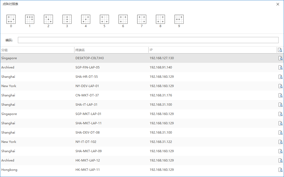Screen dimensions: 284x177
Task: Open details icon for DESKTOP-C0L7JH3 row
Action: click(x=280, y=58)
